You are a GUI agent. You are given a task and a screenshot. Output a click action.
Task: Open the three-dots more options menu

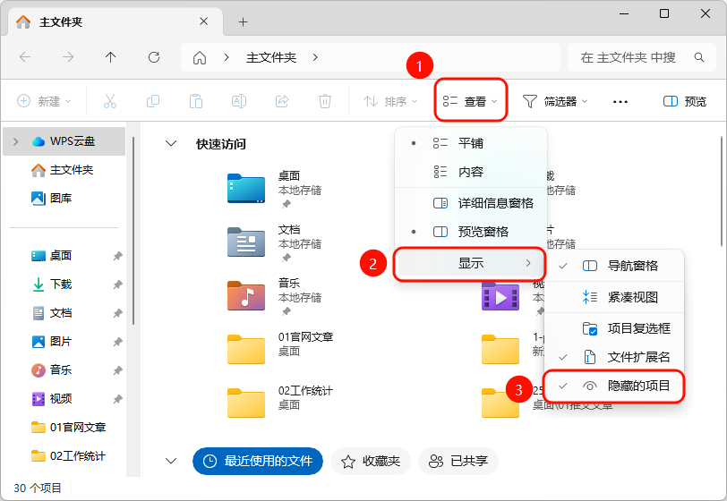(x=620, y=101)
